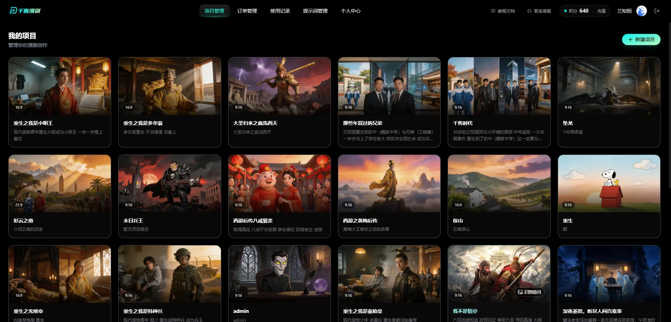671x322 pixels.
Task: Open the admin project thumbnail
Action: 280,274
